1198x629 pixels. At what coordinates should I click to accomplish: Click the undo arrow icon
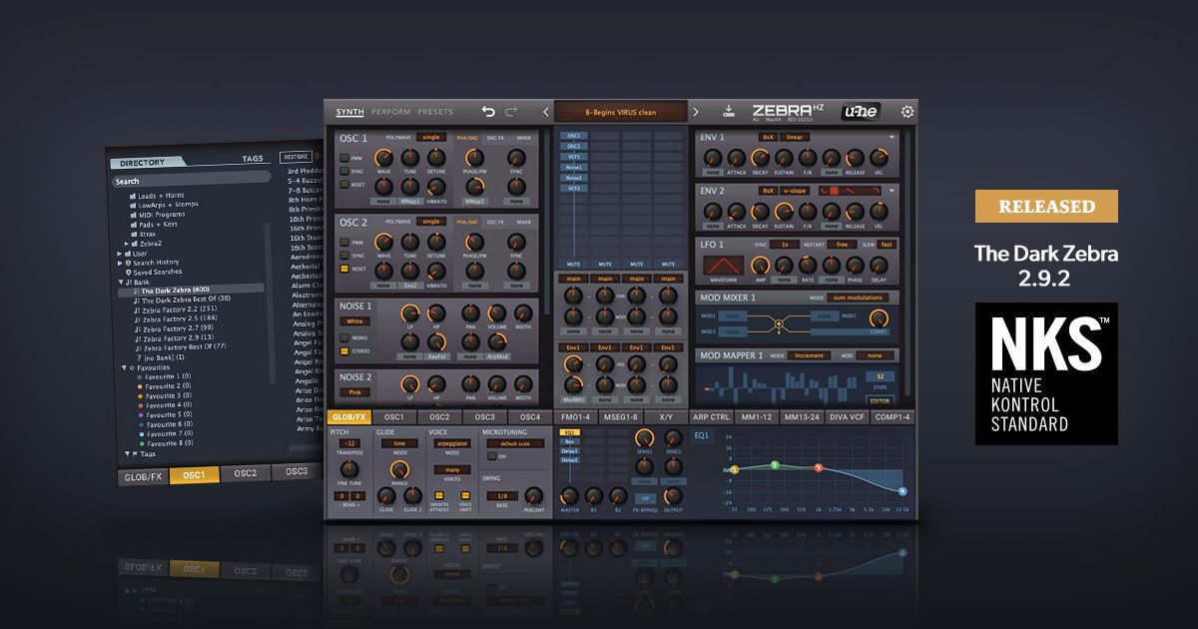488,112
